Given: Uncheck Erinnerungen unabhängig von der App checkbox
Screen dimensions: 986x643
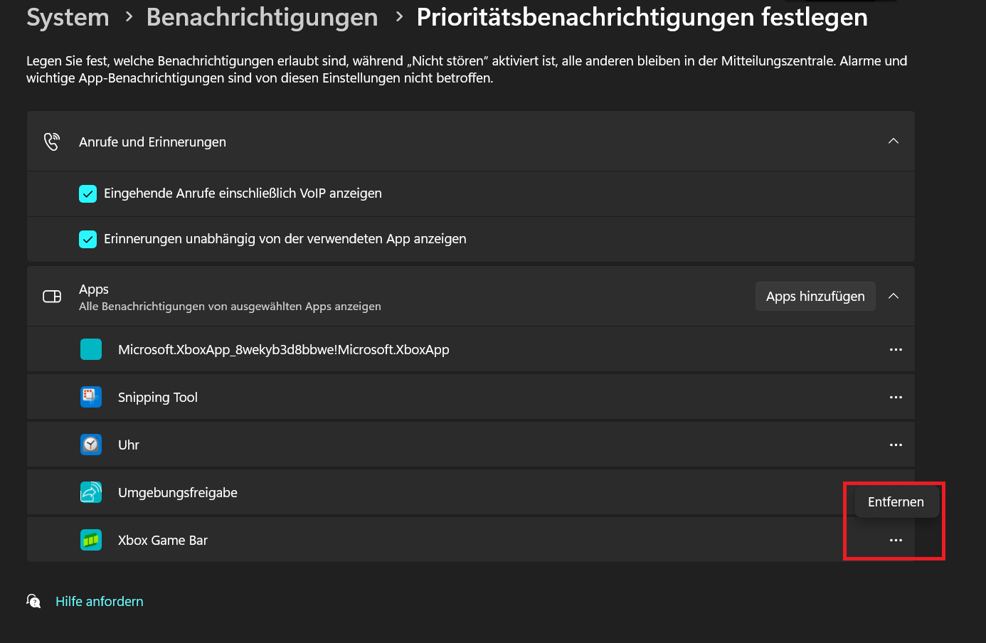Looking at the screenshot, I should coord(88,239).
